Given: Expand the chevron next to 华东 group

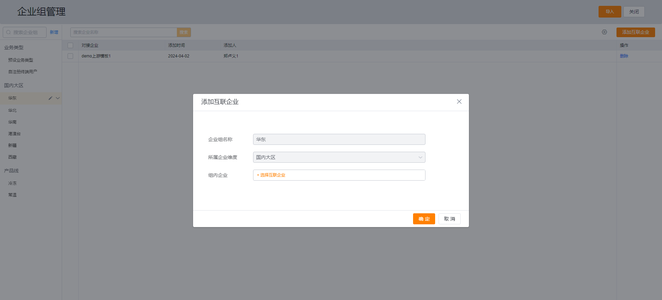Looking at the screenshot, I should (58, 98).
